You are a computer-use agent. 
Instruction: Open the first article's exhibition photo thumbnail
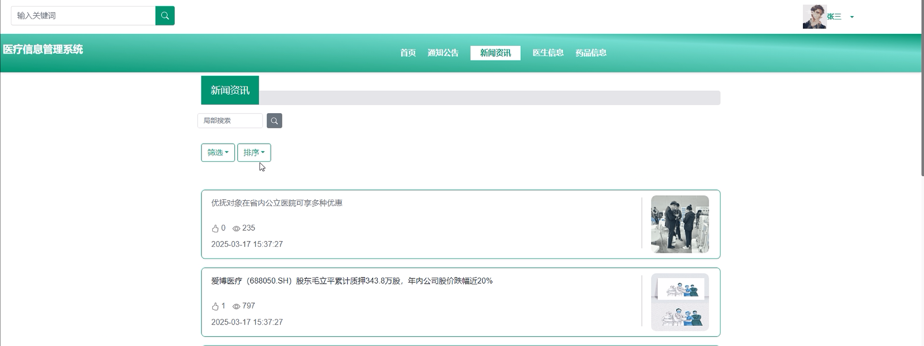tap(680, 224)
